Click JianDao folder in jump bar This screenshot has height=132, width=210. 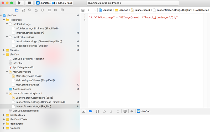(122, 10)
